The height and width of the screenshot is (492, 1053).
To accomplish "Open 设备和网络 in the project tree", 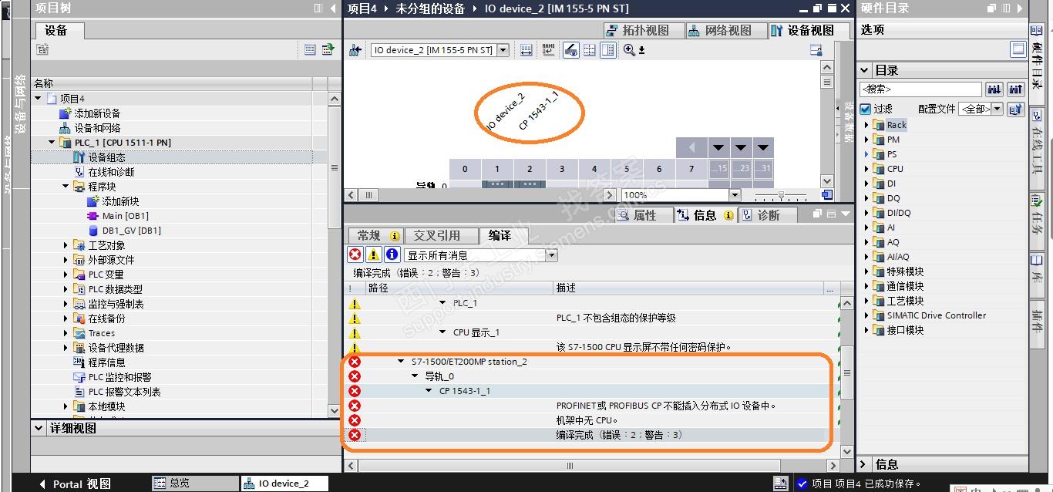I will pyautogui.click(x=97, y=128).
